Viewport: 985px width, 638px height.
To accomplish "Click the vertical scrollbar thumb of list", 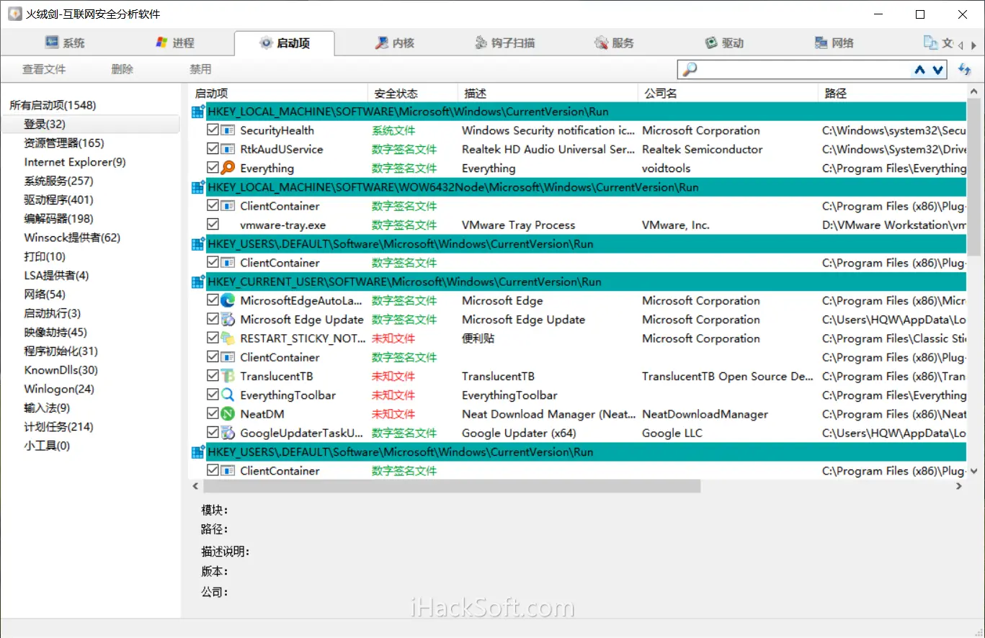I will 974,177.
